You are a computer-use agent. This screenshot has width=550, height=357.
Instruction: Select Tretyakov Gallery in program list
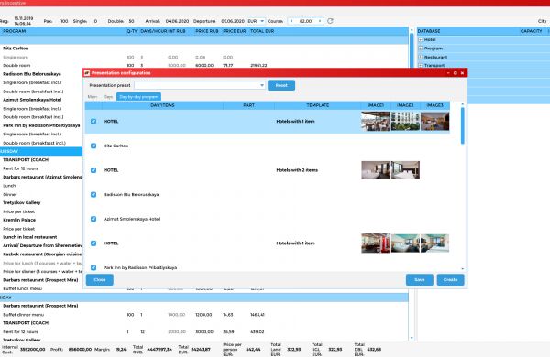[x=21, y=203]
